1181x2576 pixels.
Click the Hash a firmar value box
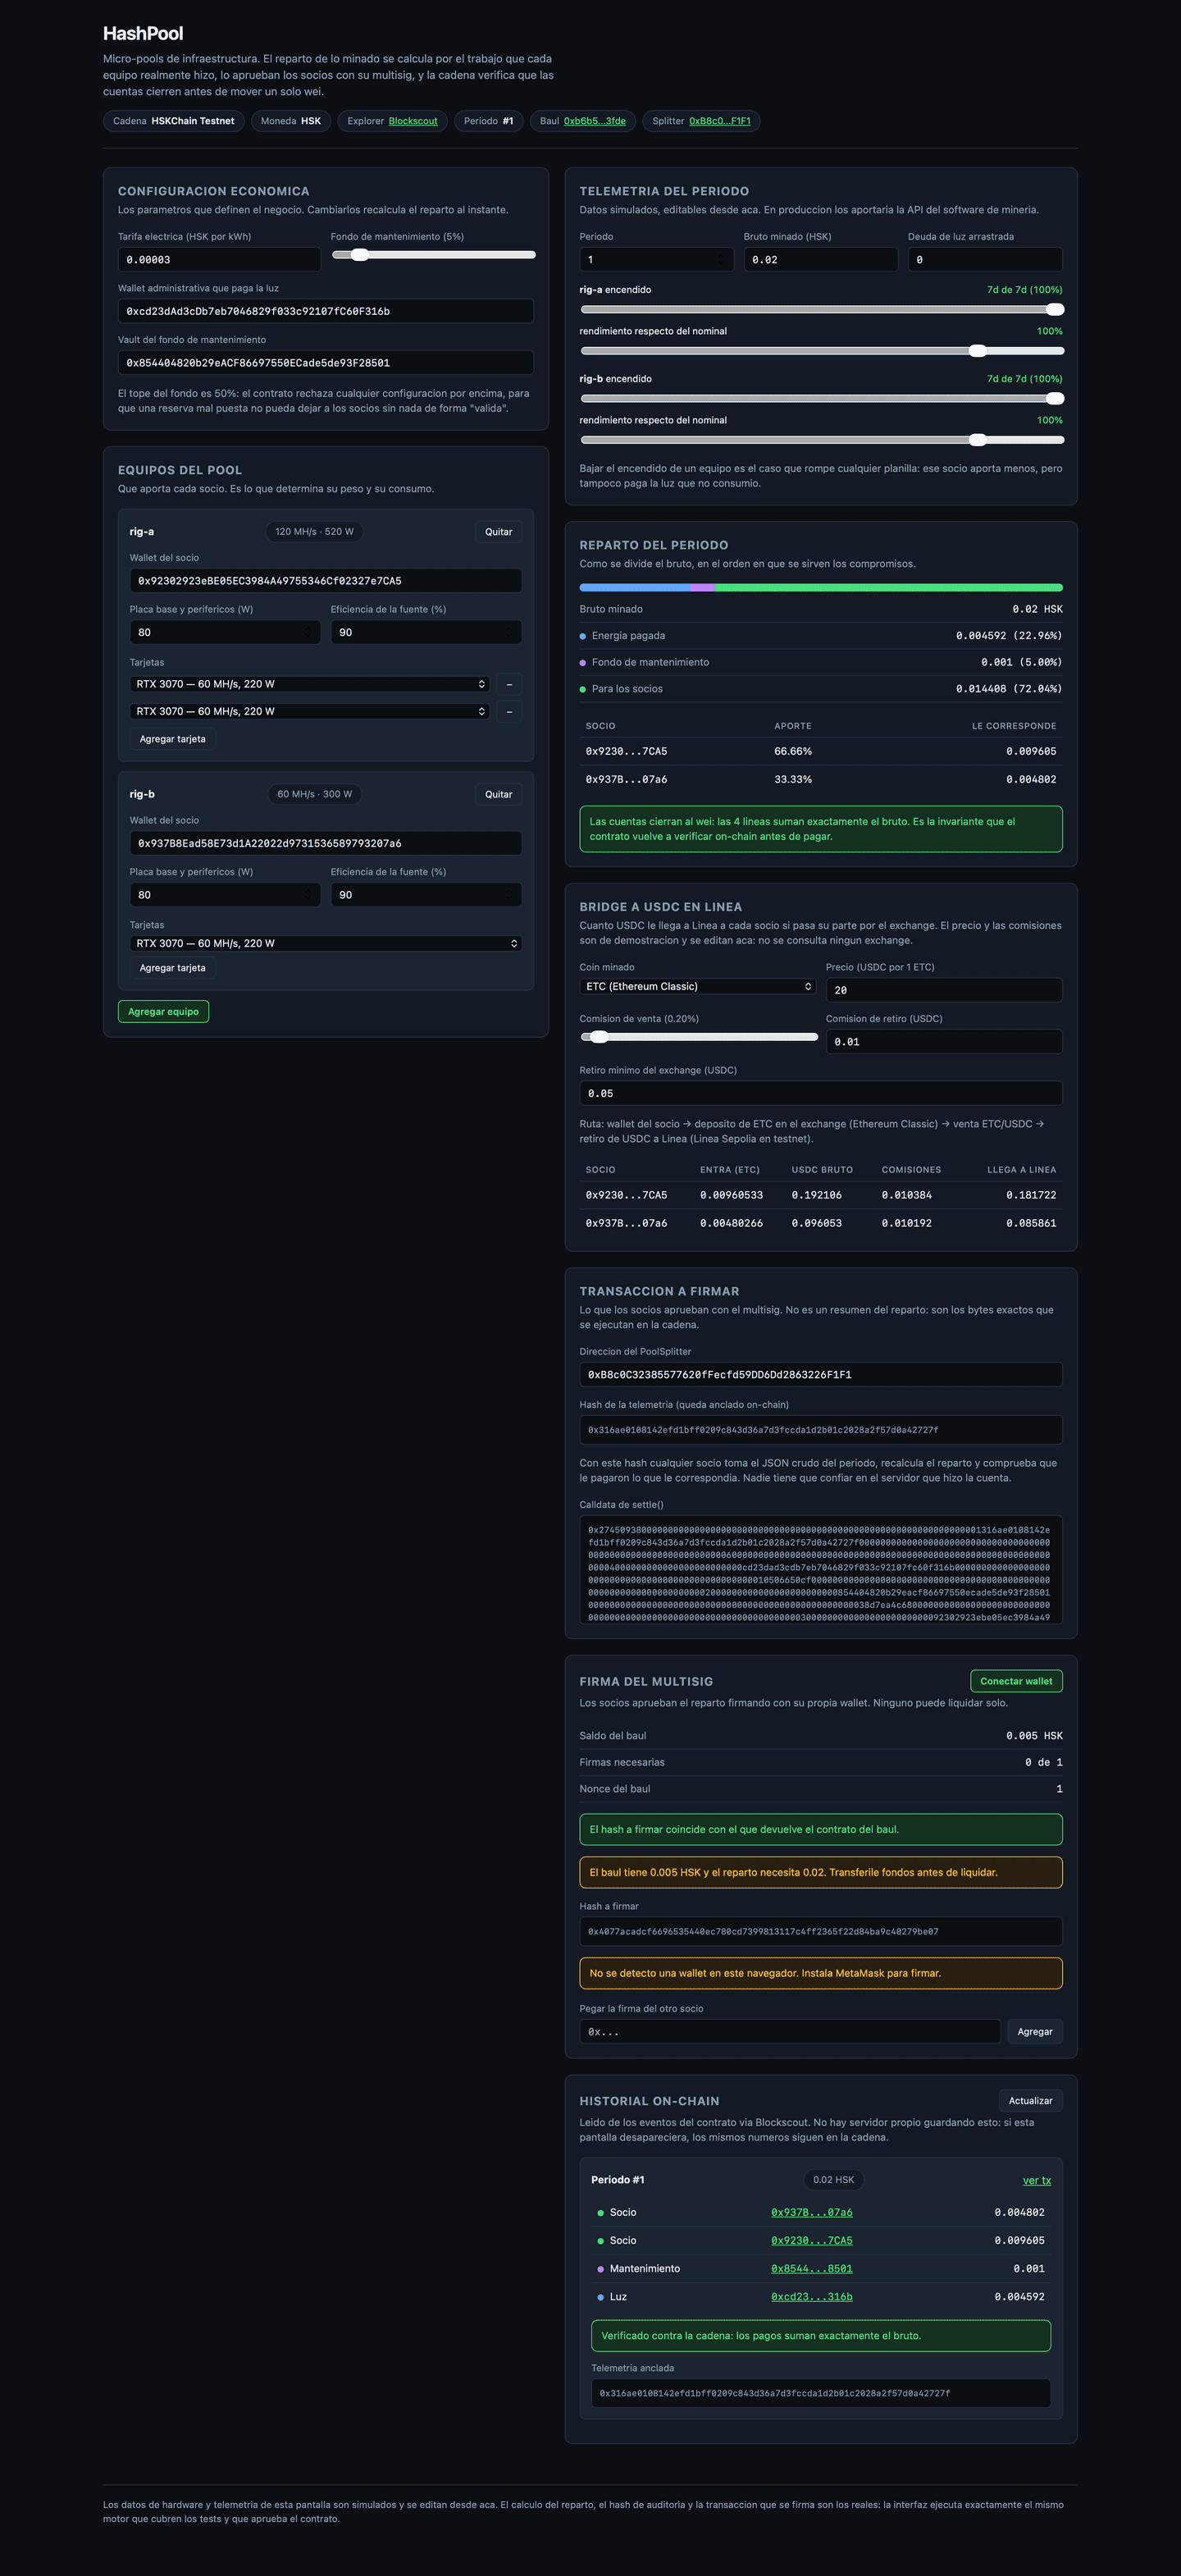pos(821,1932)
